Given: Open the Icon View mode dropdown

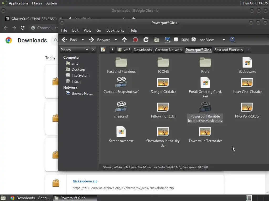Looking at the screenshot, I should [x=211, y=40].
